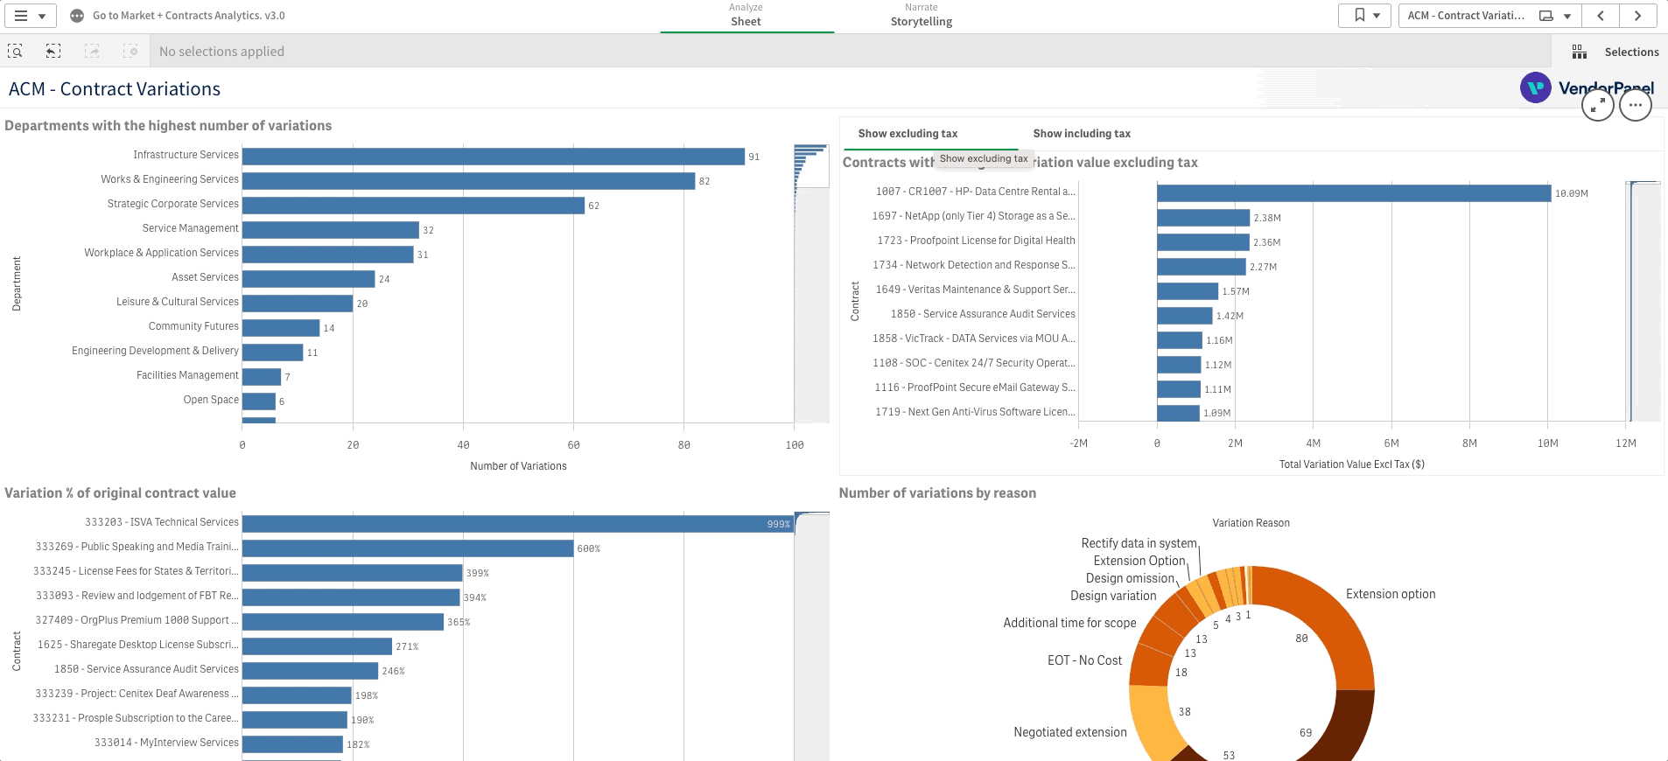Open the Selections tool grid icon
This screenshot has width=1668, height=761.
tap(1580, 52)
